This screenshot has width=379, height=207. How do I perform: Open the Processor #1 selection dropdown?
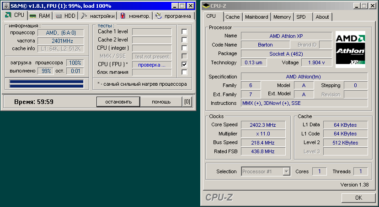click(287, 171)
